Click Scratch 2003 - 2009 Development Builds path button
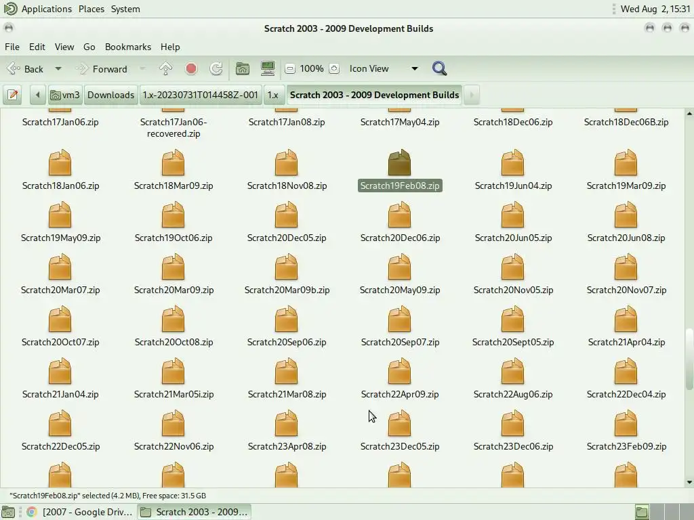The image size is (694, 520). pos(374,95)
